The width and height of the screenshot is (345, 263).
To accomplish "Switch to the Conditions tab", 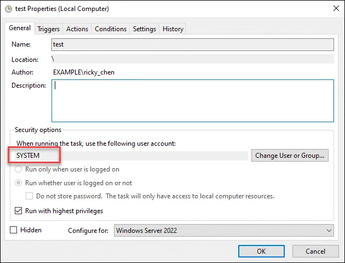I will (111, 29).
